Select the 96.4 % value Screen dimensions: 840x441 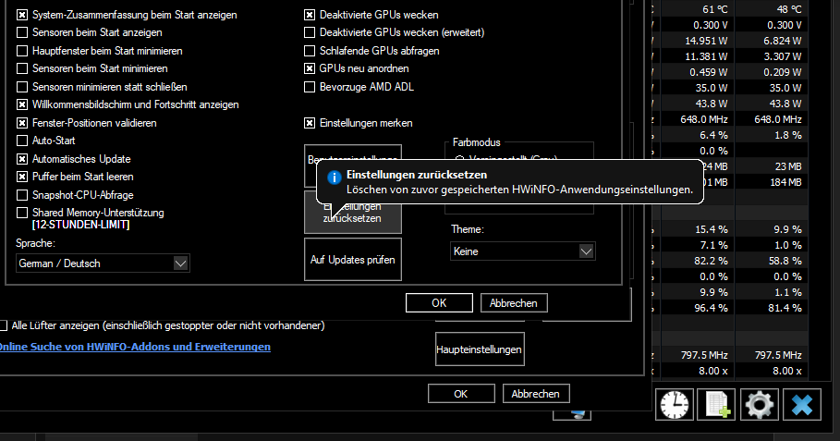pos(712,308)
